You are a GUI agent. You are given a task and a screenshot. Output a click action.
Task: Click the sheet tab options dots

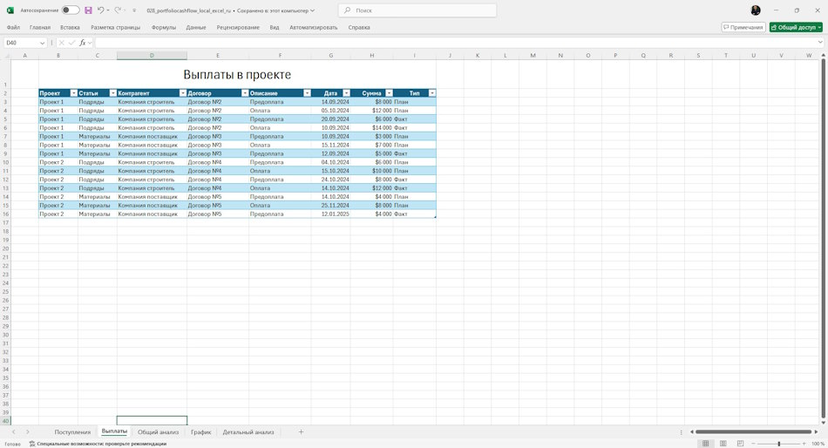point(682,432)
